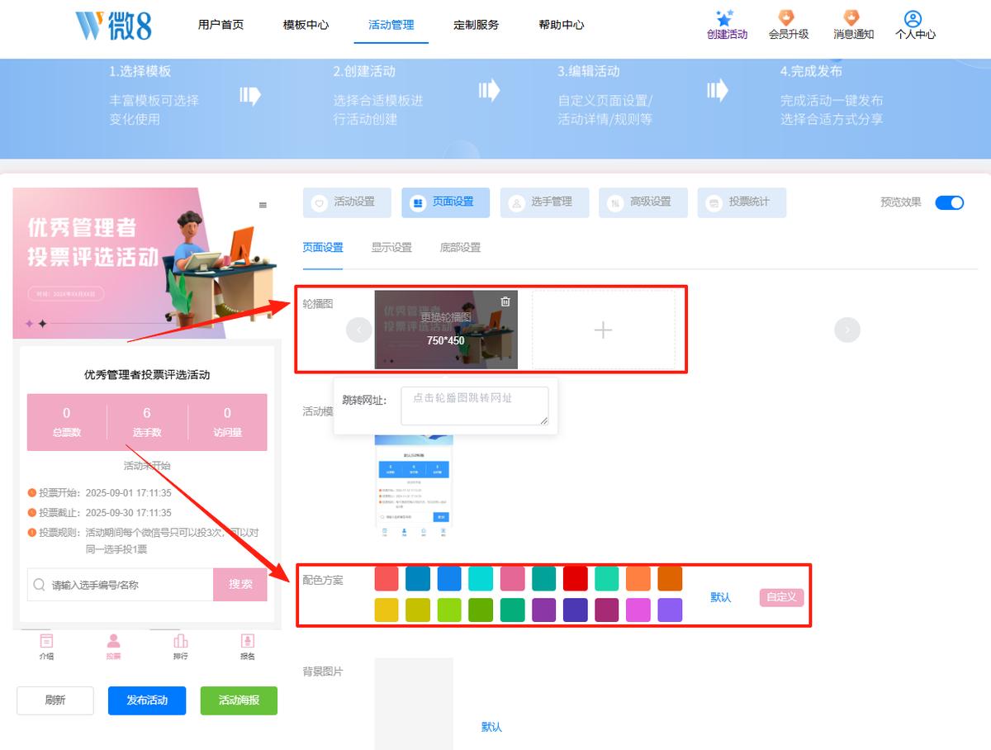Open the 模板中心 menu
Screen dimensions: 991x750
(x=306, y=25)
